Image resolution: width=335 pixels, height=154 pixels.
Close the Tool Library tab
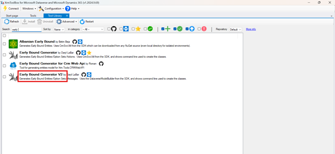(x=67, y=16)
